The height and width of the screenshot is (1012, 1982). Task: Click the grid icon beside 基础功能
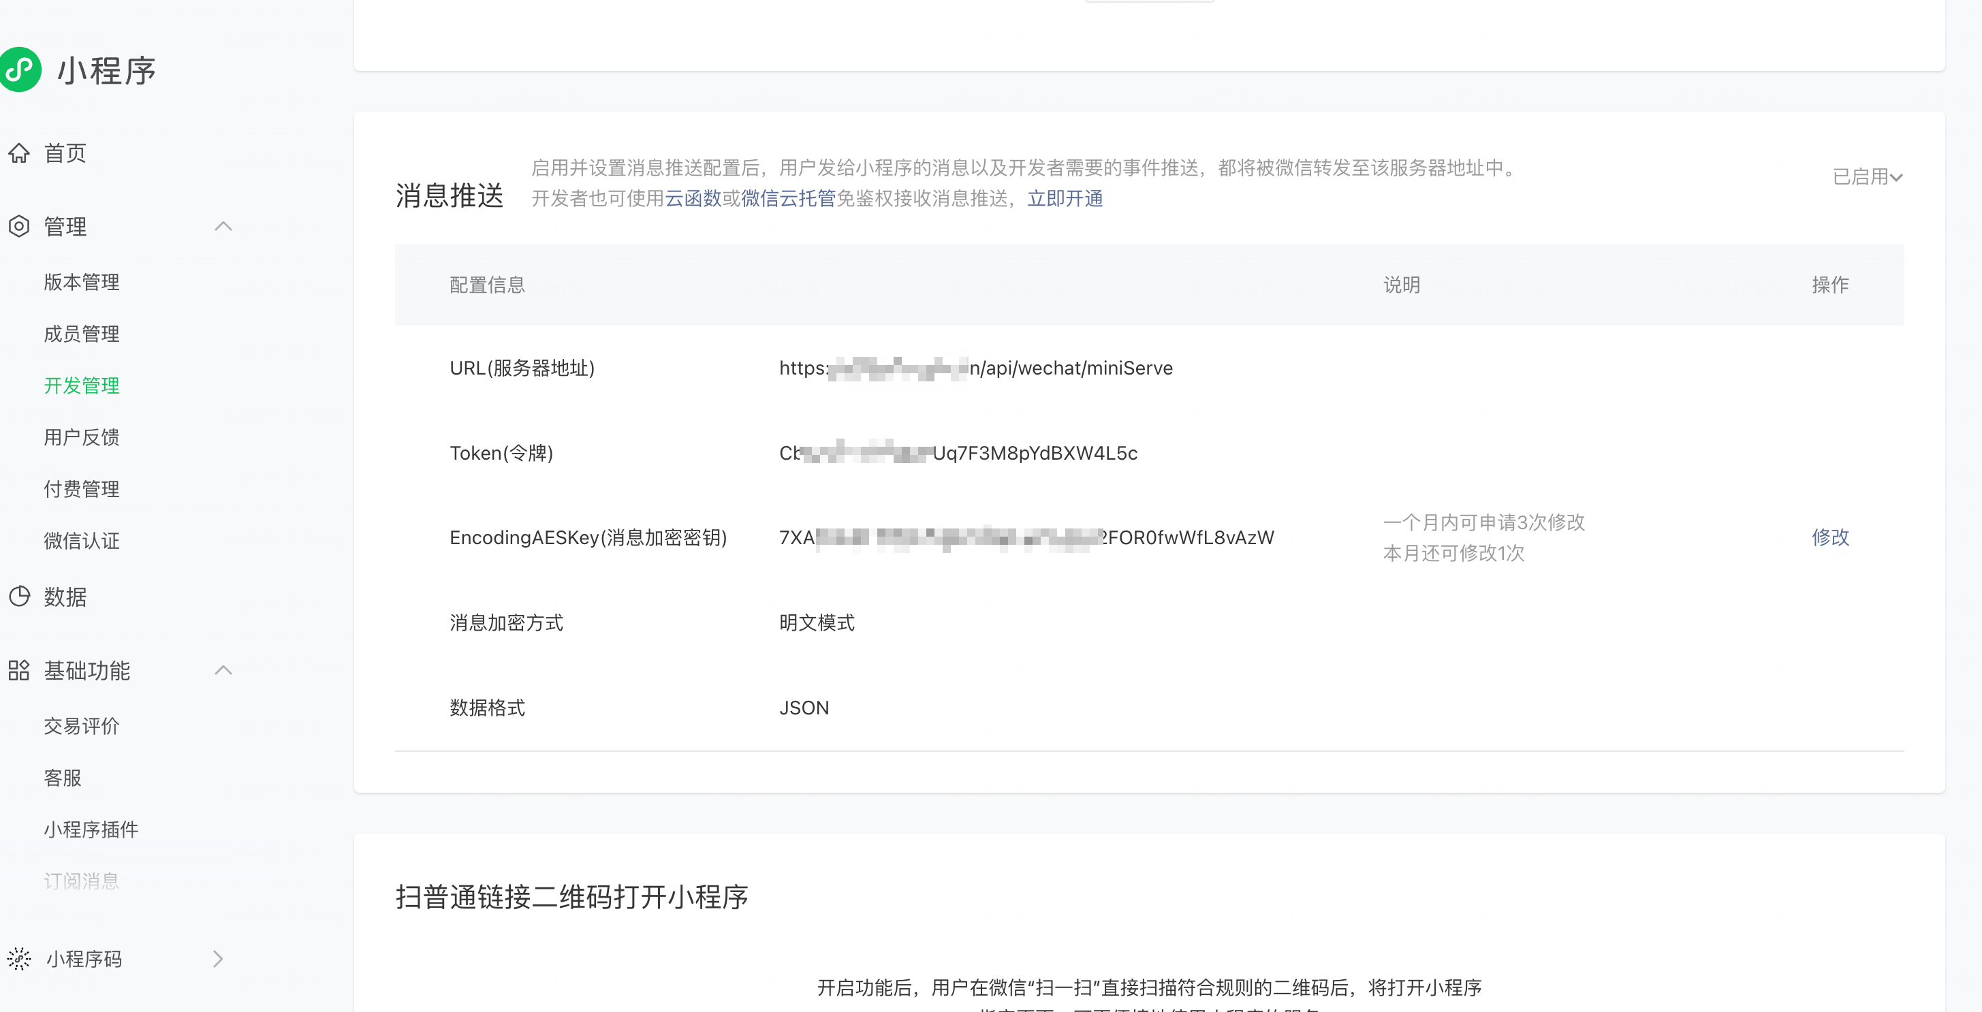point(19,670)
